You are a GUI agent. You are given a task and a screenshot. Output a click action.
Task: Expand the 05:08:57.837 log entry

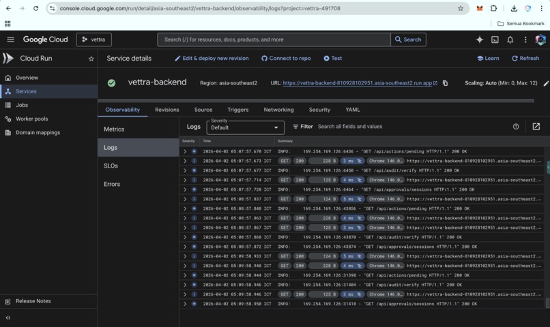[x=185, y=199]
